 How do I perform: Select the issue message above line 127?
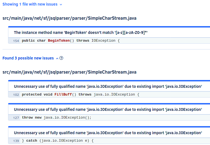[x=108, y=109]
